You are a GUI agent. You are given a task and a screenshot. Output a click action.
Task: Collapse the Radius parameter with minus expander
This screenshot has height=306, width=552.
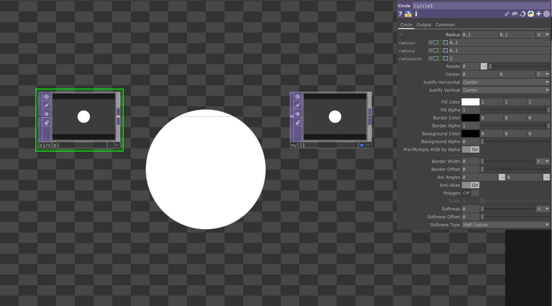400,35
